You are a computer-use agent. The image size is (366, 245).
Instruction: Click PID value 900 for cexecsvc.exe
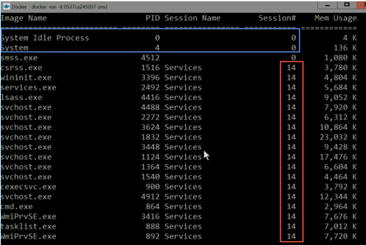coord(152,187)
